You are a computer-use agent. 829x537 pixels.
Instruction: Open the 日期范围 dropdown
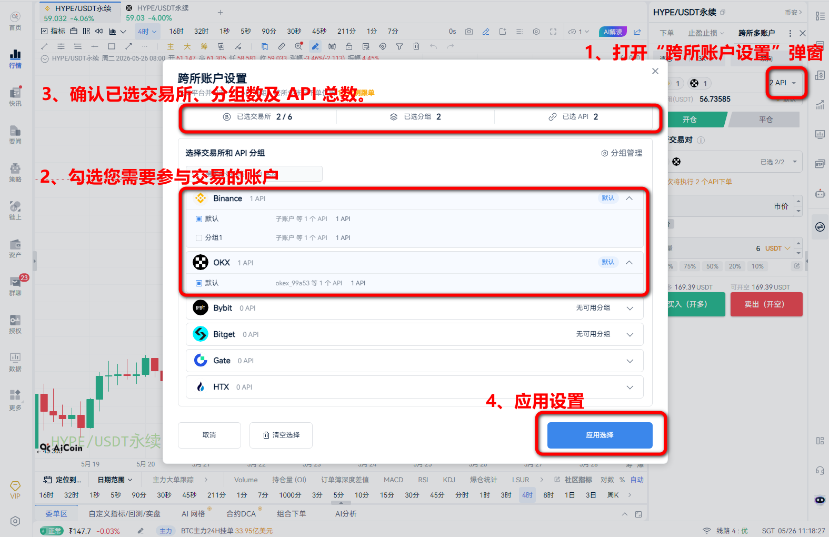tap(115, 480)
